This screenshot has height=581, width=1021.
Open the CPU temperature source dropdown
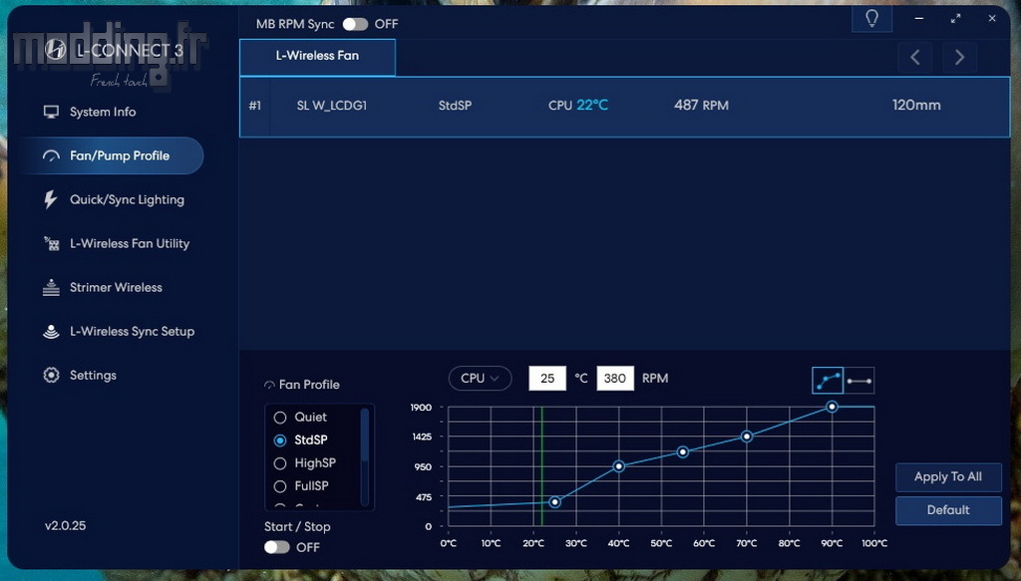(480, 378)
